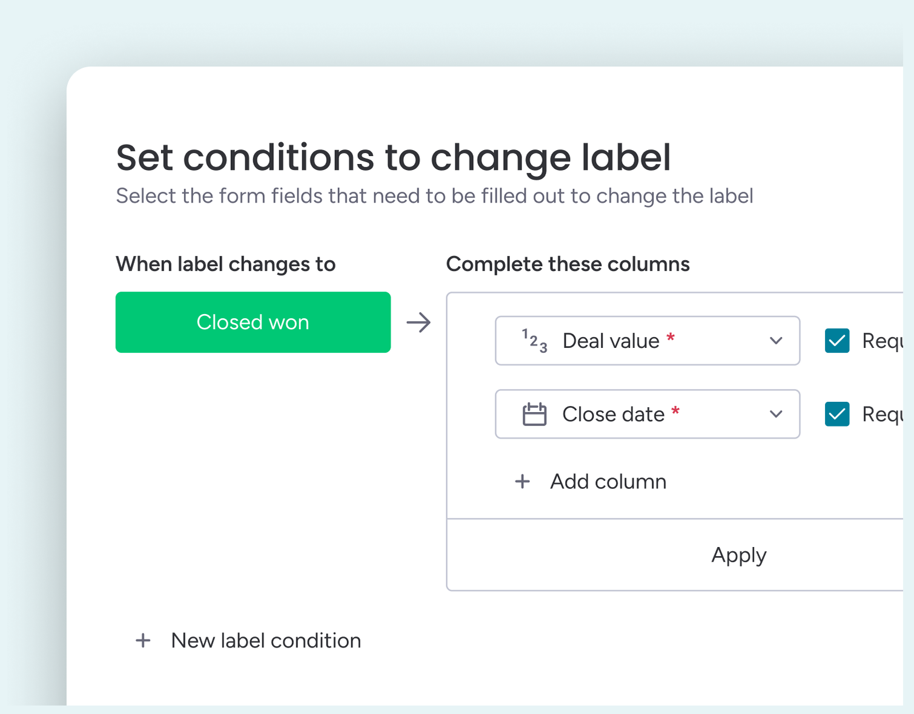This screenshot has height=714, width=914.
Task: Click the Add column text link
Action: click(x=608, y=482)
